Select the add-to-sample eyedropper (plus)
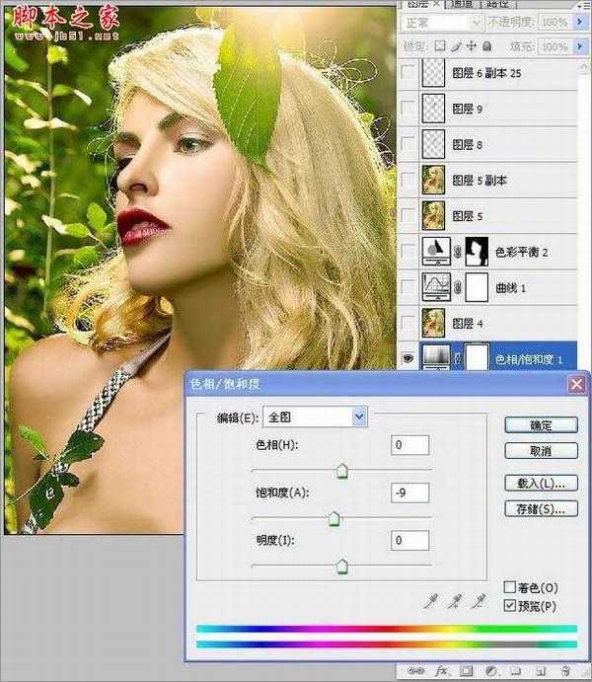This screenshot has width=592, height=682. coord(455,601)
